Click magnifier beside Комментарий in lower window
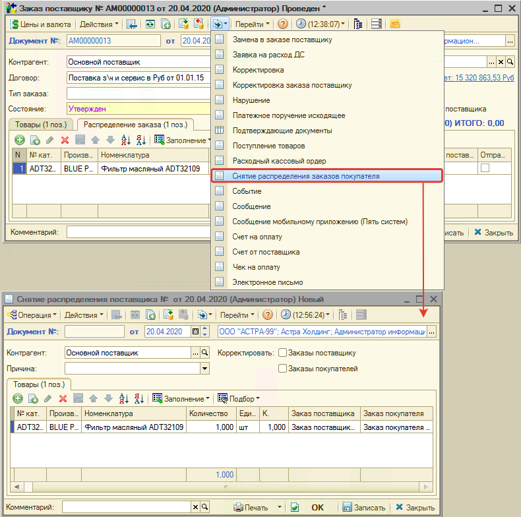The image size is (521, 517). pos(205,507)
